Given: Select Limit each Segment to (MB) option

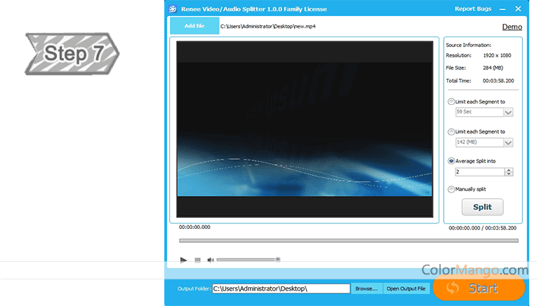Looking at the screenshot, I should [x=451, y=132].
